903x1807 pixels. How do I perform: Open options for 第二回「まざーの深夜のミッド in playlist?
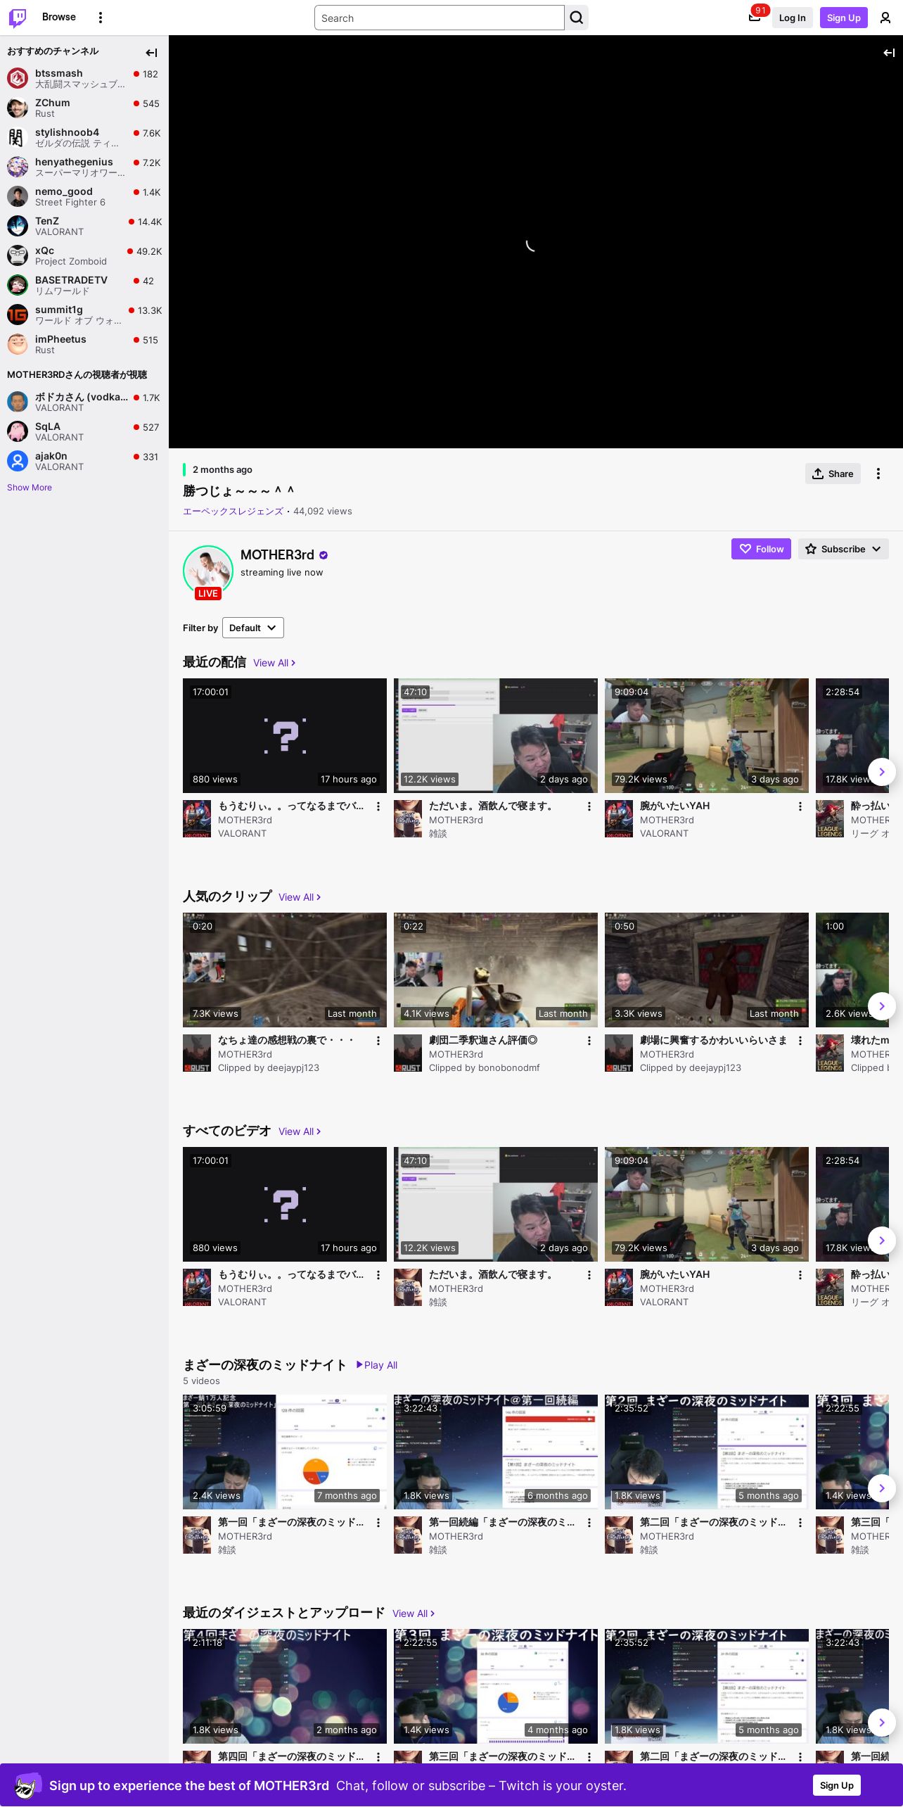[x=800, y=1523]
